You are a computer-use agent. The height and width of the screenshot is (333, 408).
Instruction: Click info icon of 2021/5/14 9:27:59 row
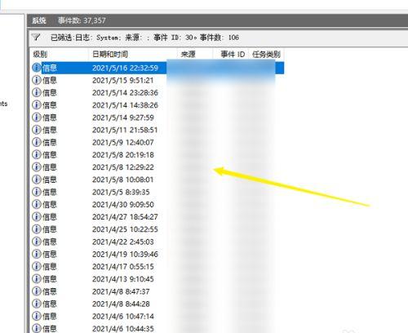pos(37,118)
